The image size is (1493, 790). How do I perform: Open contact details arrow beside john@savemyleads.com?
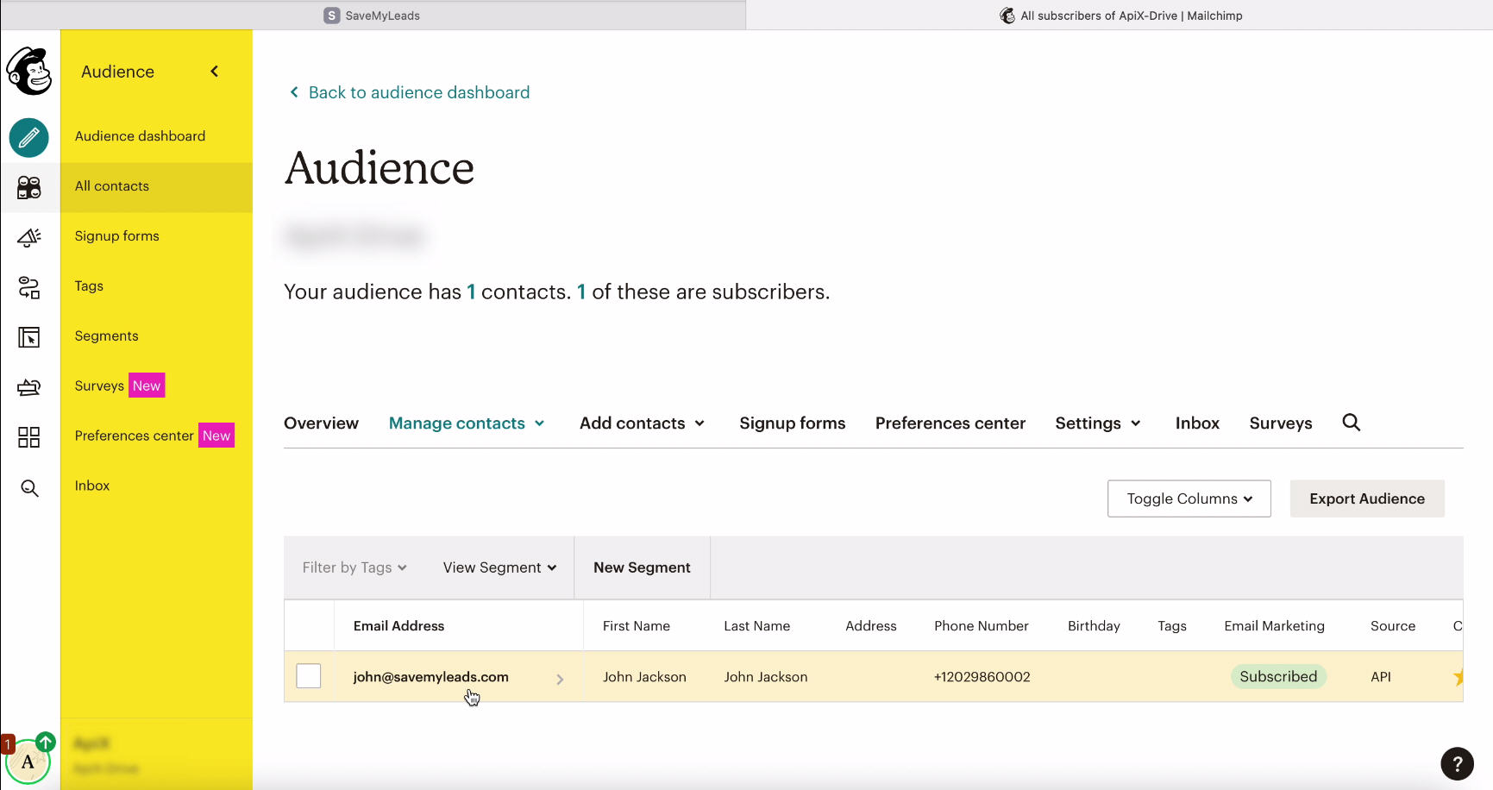560,680
